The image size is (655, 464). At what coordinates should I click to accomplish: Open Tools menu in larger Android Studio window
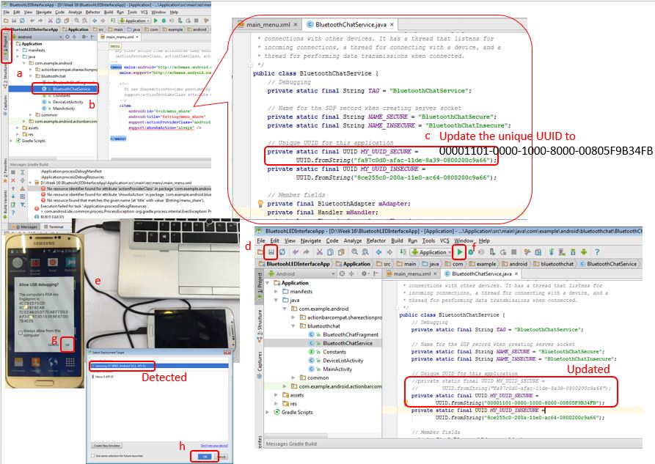pyautogui.click(x=428, y=240)
